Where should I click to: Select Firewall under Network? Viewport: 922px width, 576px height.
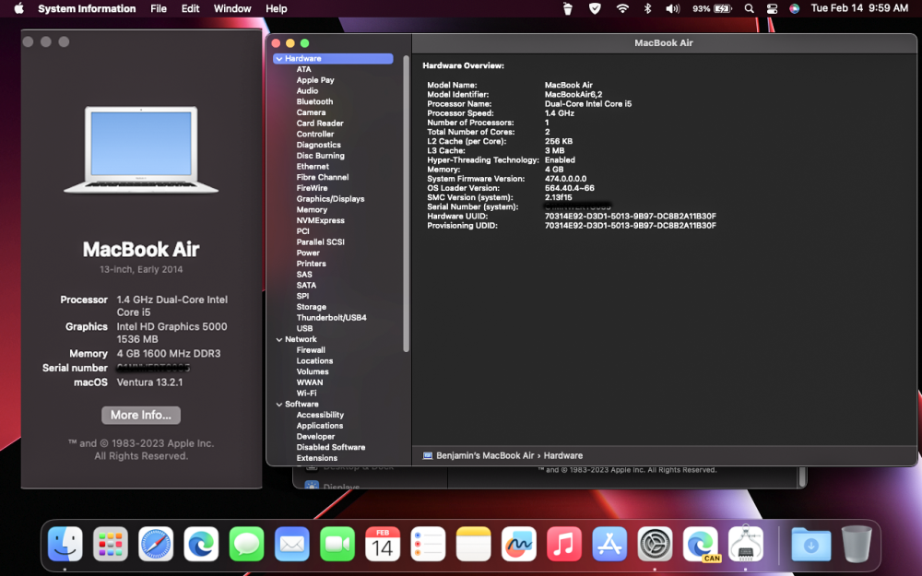pos(311,350)
